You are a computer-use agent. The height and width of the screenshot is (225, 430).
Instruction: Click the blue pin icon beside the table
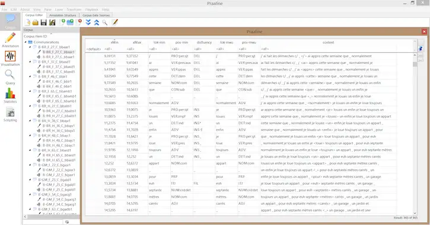(421, 49)
